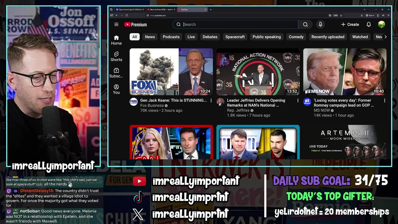The height and width of the screenshot is (224, 398).
Task: Open the Create menu
Action: [x=350, y=24]
